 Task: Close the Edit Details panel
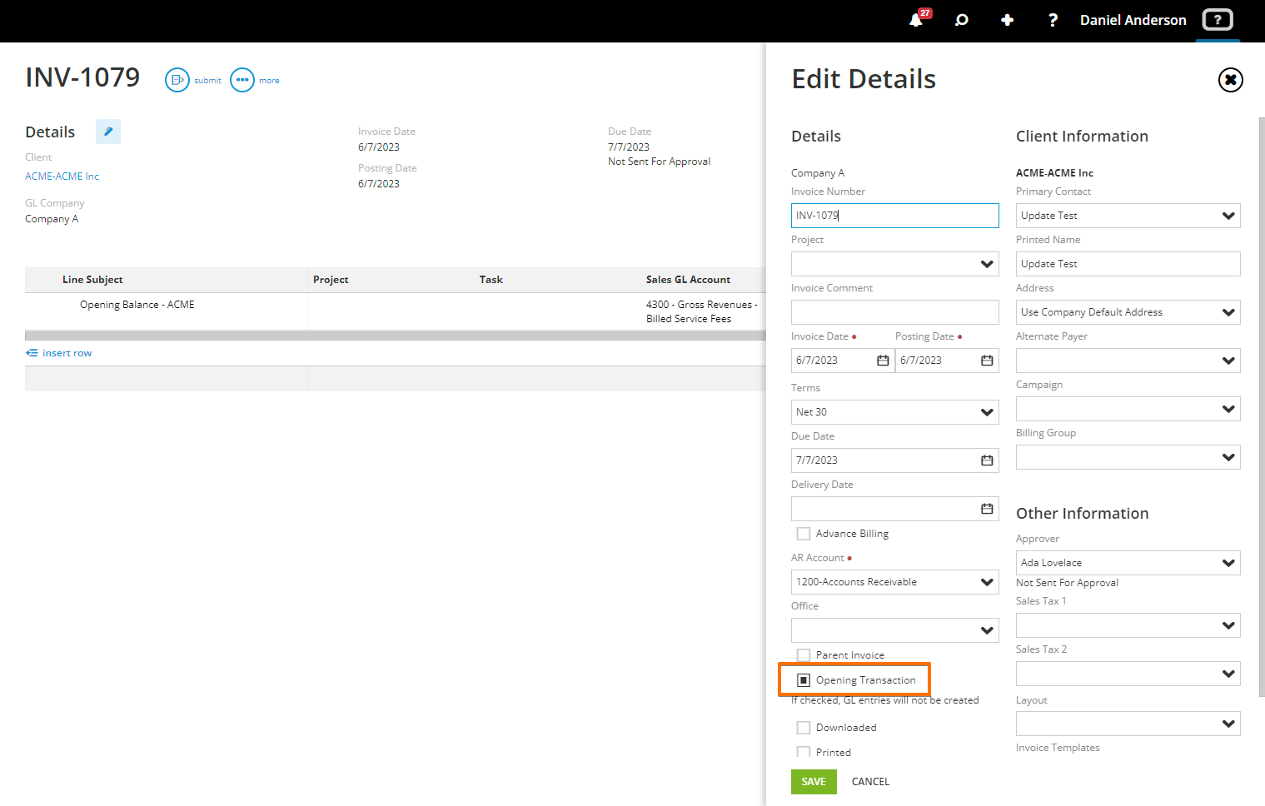click(x=1230, y=80)
